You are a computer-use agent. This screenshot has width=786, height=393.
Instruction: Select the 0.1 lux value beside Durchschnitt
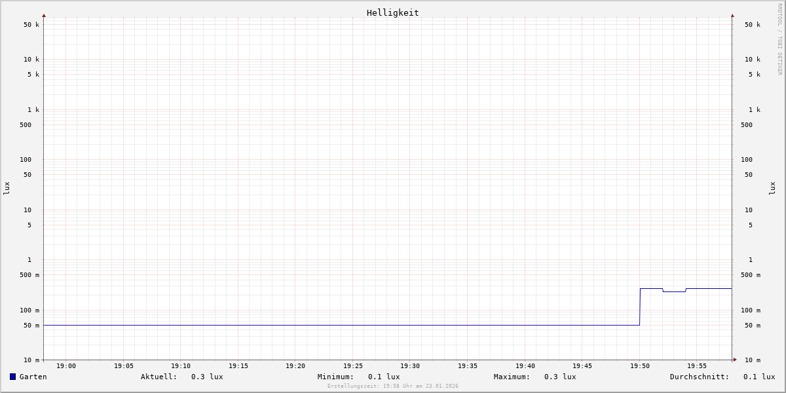click(x=759, y=377)
